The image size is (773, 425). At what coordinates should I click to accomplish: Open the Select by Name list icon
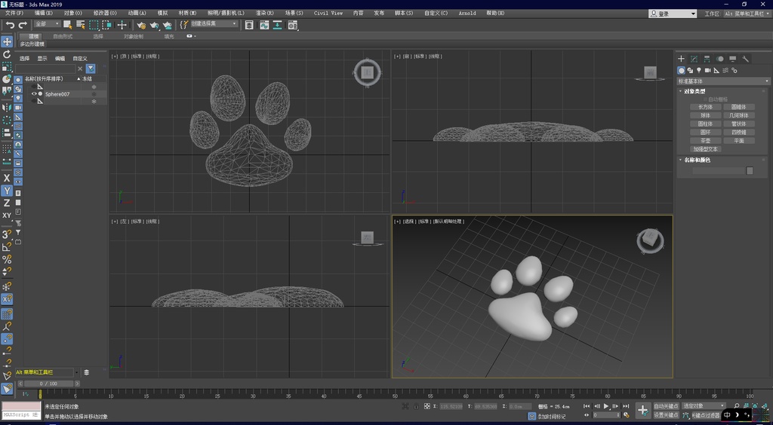tap(81, 25)
